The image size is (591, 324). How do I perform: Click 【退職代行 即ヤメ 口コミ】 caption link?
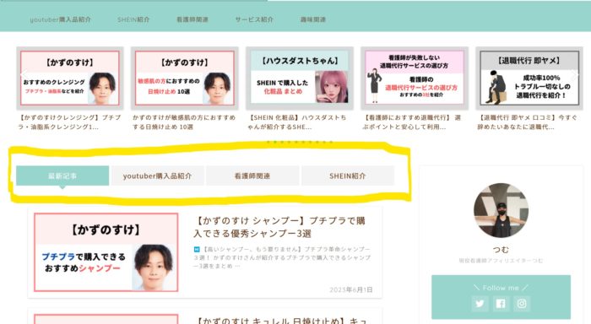pos(527,122)
